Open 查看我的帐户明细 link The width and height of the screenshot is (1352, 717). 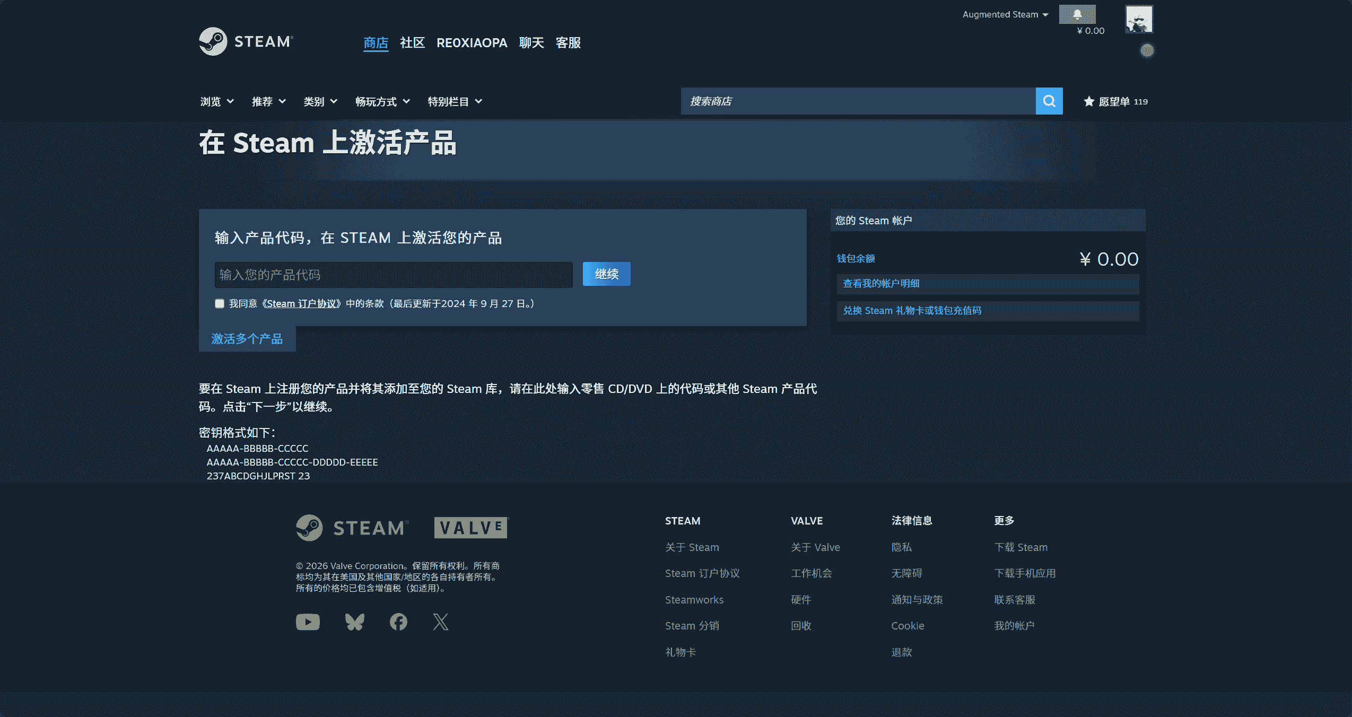[x=988, y=284]
